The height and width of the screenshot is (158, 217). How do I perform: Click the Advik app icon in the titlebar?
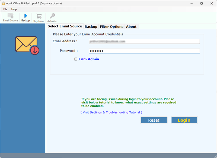pos(4,3)
